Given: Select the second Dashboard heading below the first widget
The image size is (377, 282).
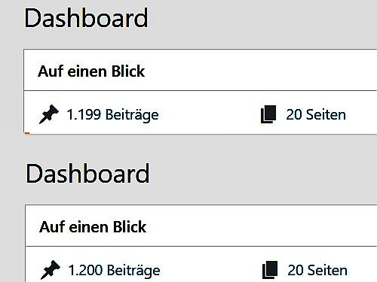Looking at the screenshot, I should point(87,174).
